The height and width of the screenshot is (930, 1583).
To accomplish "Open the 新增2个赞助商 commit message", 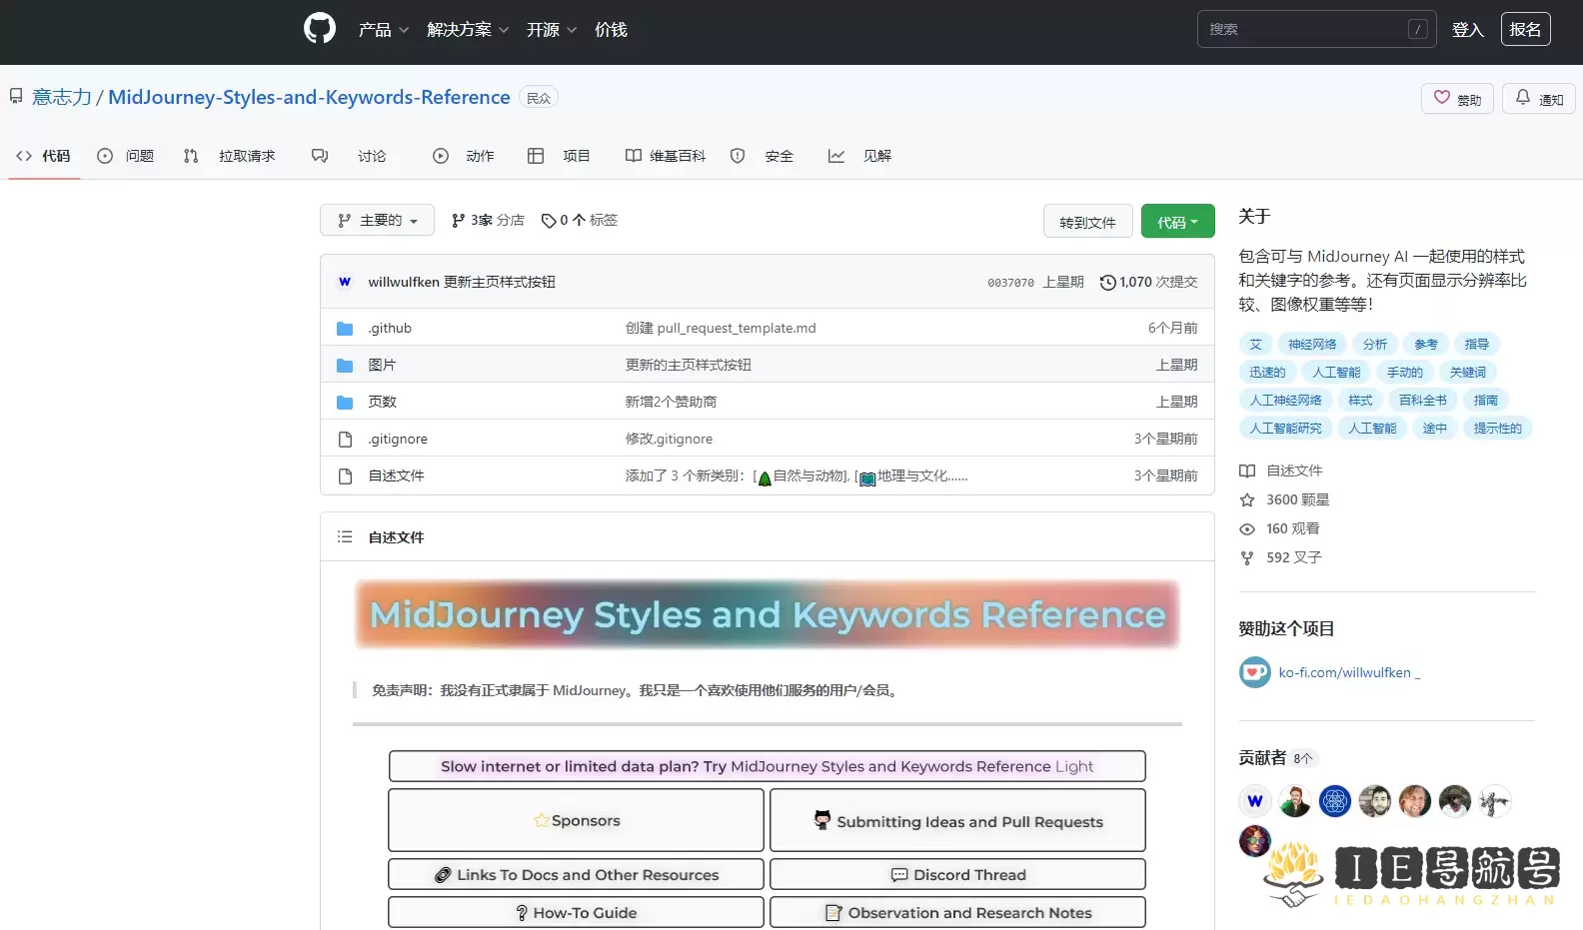I will pyautogui.click(x=671, y=402).
